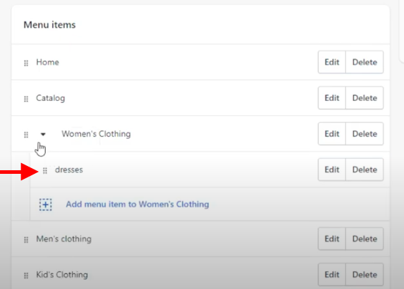Viewport: 404px width, 289px height.
Task: Select the Home label text
Action: pos(47,62)
